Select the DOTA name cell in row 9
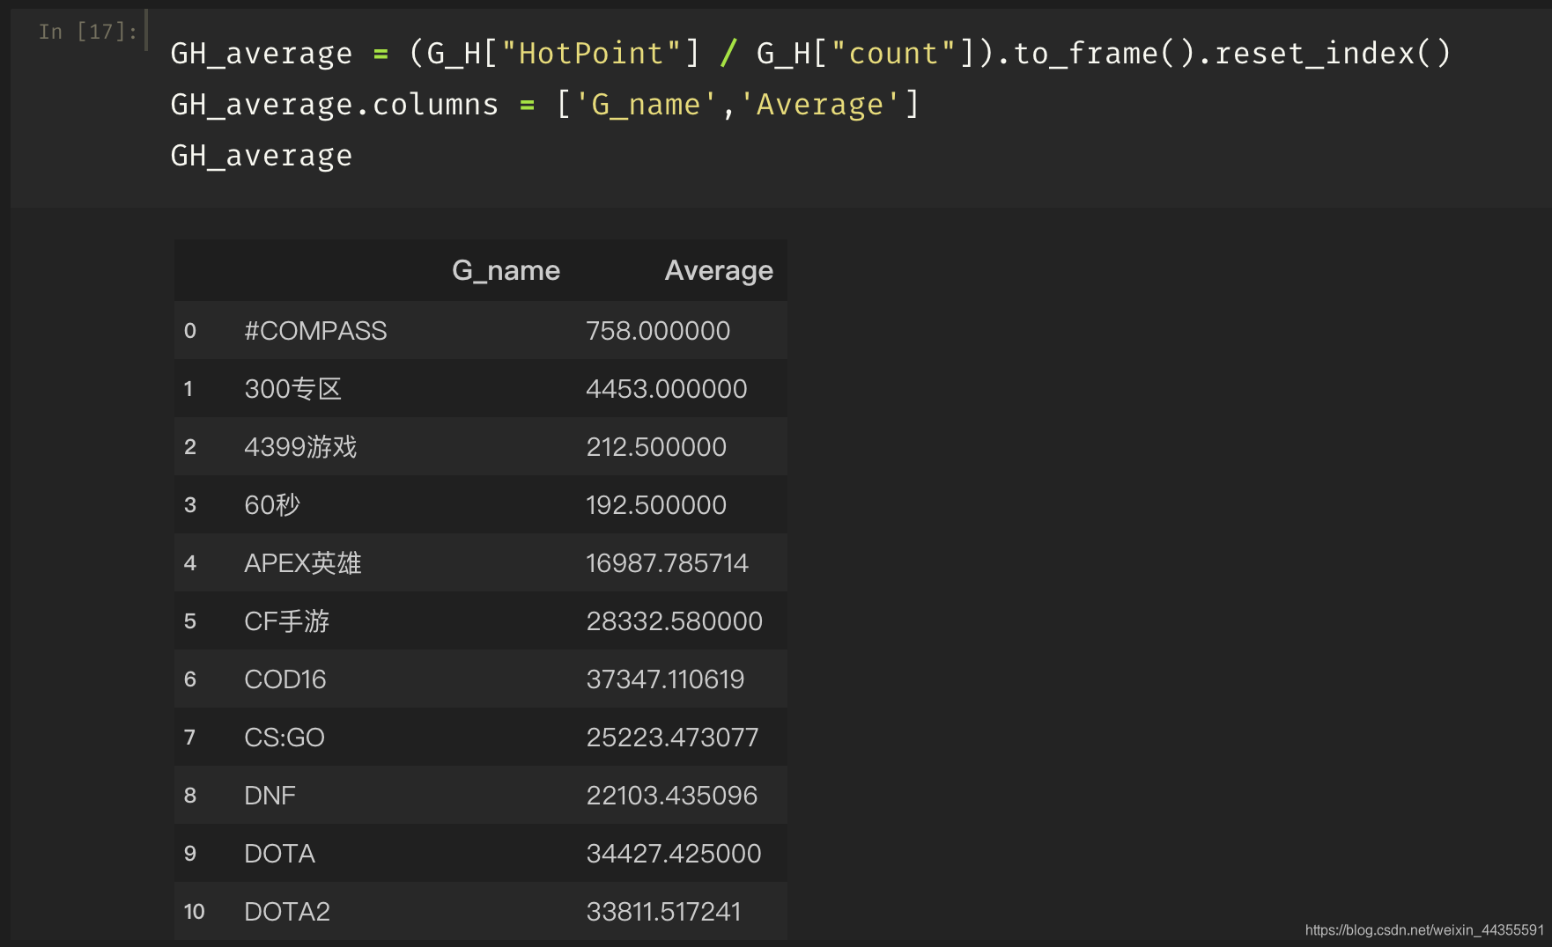 [279, 854]
